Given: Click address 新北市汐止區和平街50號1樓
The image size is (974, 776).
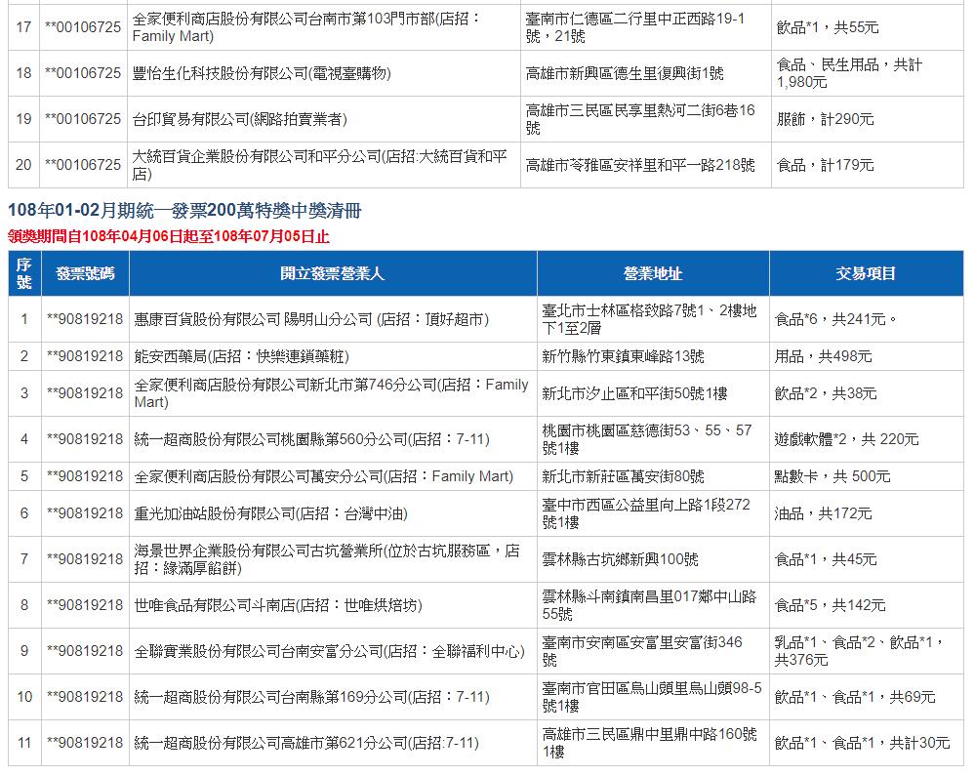Looking at the screenshot, I should click(x=634, y=393).
